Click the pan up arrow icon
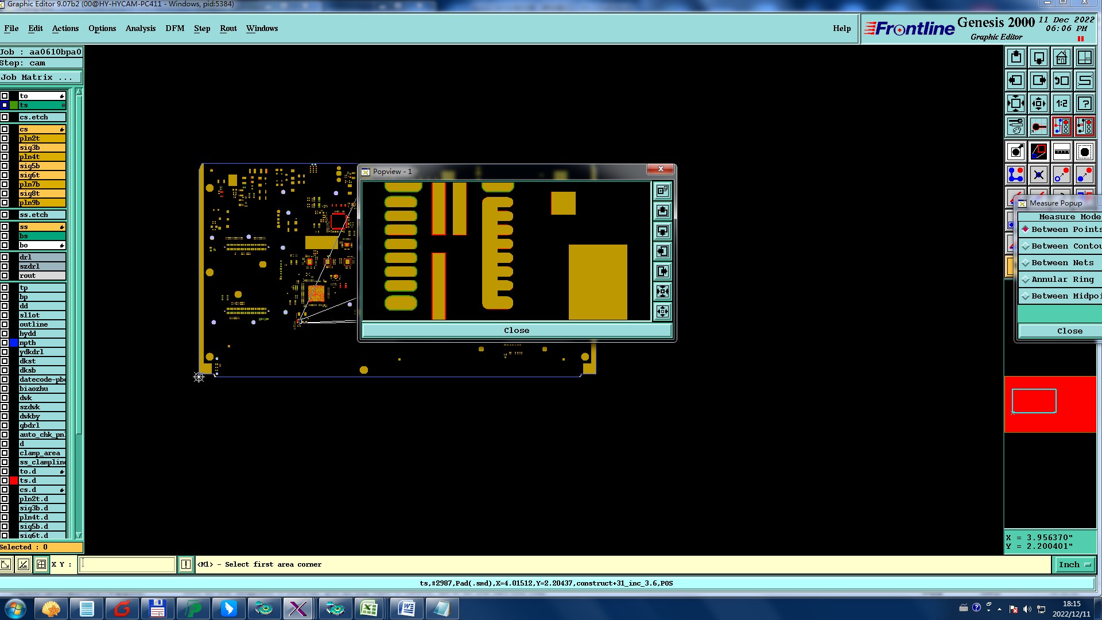 click(x=1016, y=57)
